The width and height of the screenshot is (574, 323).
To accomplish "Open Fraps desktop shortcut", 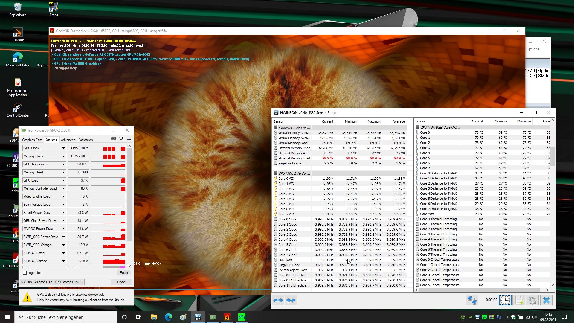I will point(54,10).
